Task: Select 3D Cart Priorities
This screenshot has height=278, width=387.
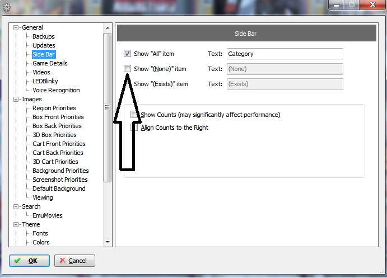Action: pos(55,162)
